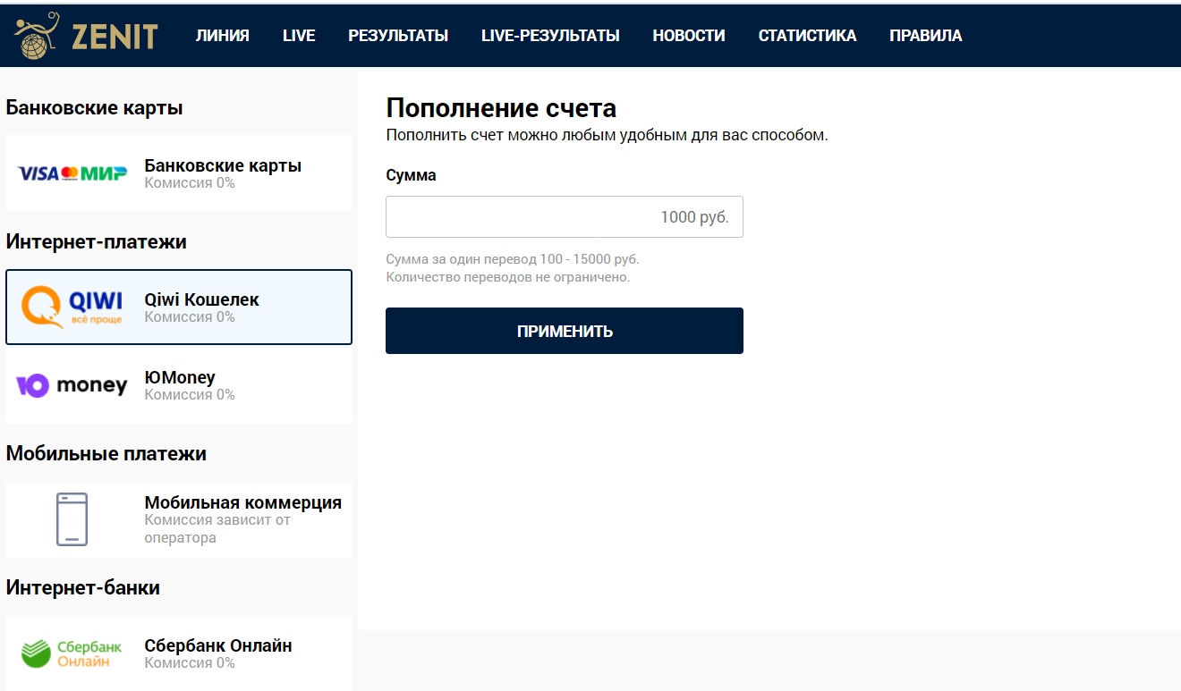Image resolution: width=1181 pixels, height=691 pixels.
Task: Click 'Комиссия 0%' under Qiwi Кошелек
Action: pos(190,316)
